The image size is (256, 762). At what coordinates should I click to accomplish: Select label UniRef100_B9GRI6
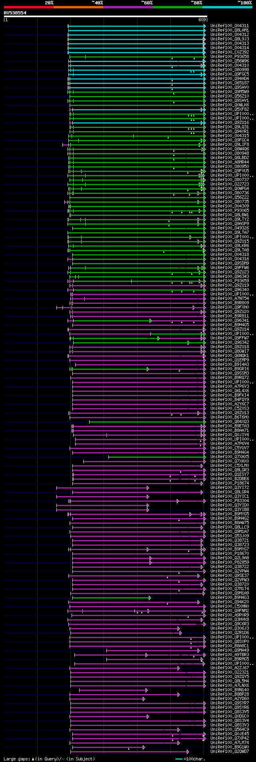(230, 369)
